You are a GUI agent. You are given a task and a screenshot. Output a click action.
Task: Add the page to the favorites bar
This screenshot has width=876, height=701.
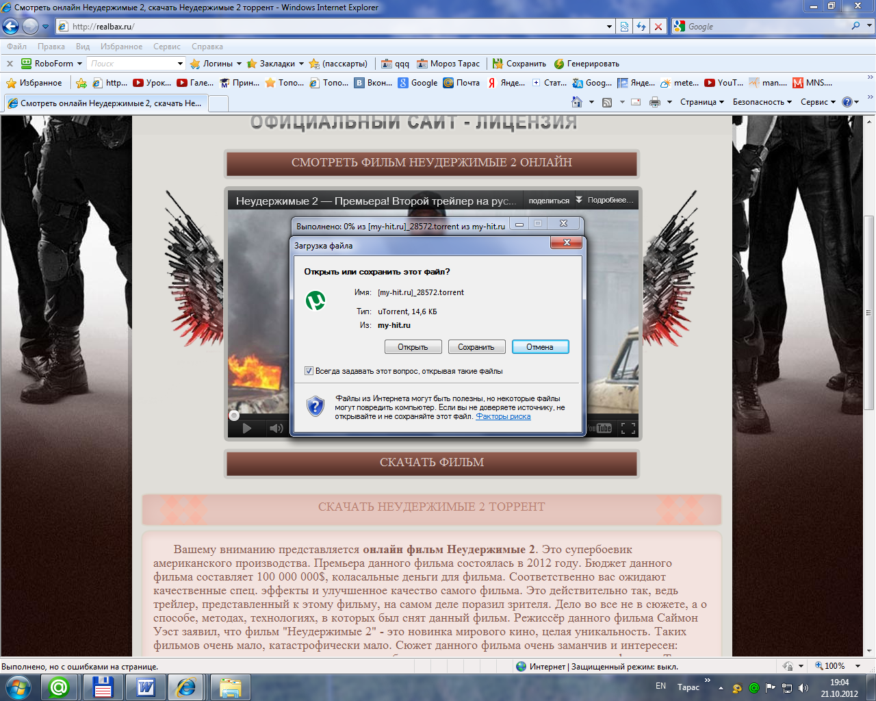[x=81, y=83]
